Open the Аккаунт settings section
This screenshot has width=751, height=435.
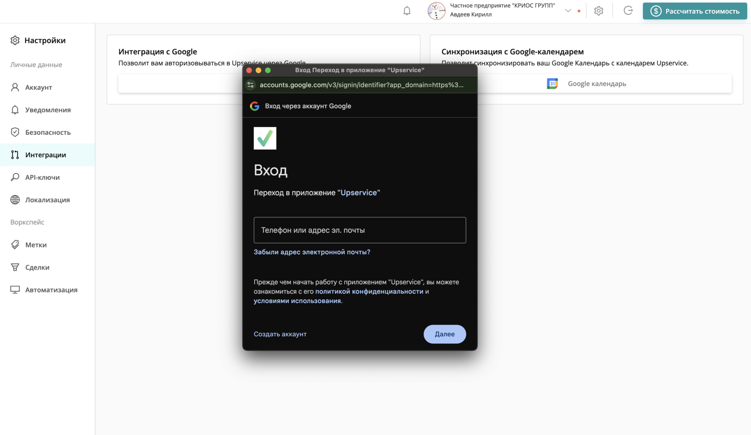click(47, 87)
